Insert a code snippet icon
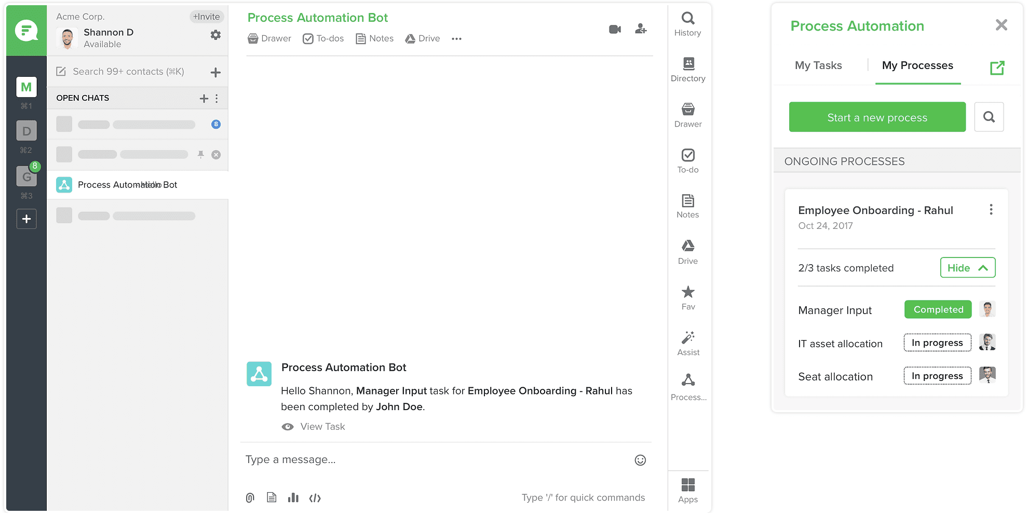Screen dimensions: 1028x516 315,498
